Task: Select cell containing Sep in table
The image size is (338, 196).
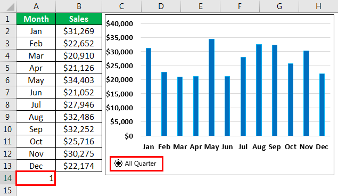Action: click(36, 129)
